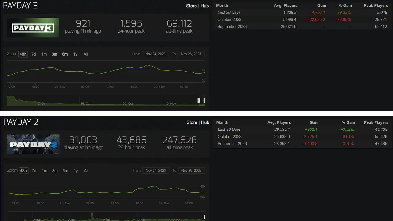Viewport: 393px width, 221px height.
Task: Grab PAYDAY 3 navigator right range handle
Action: click(204, 100)
